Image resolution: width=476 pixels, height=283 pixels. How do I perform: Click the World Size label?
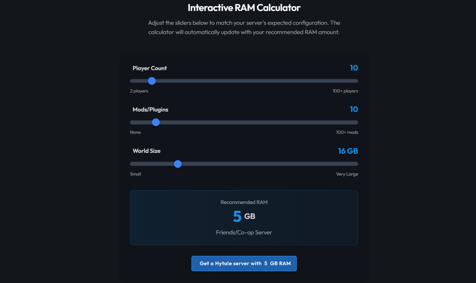(146, 151)
